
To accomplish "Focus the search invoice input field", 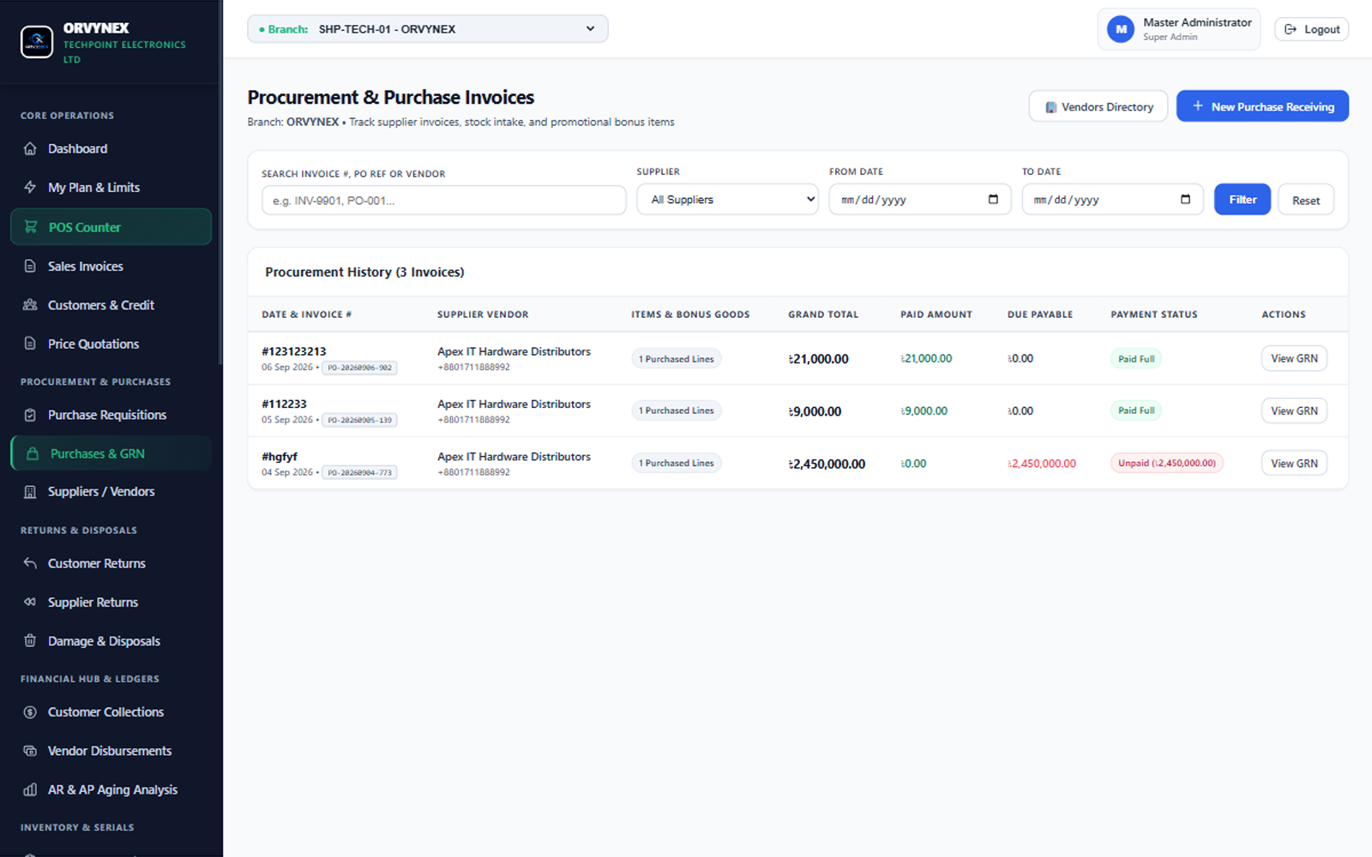I will coord(443,201).
